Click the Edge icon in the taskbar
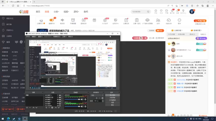 pos(8,119)
